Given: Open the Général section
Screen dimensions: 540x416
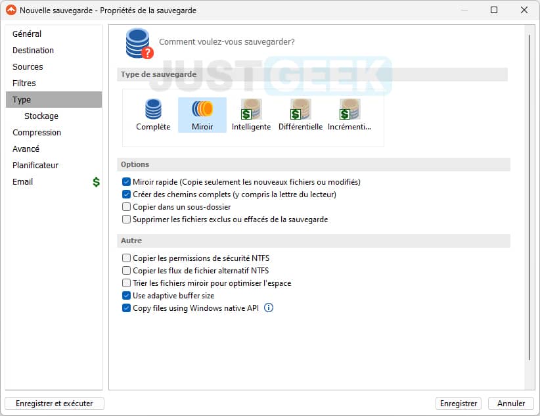Looking at the screenshot, I should click(54, 34).
